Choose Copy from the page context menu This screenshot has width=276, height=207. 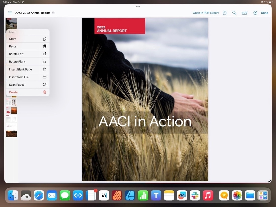tap(12, 39)
